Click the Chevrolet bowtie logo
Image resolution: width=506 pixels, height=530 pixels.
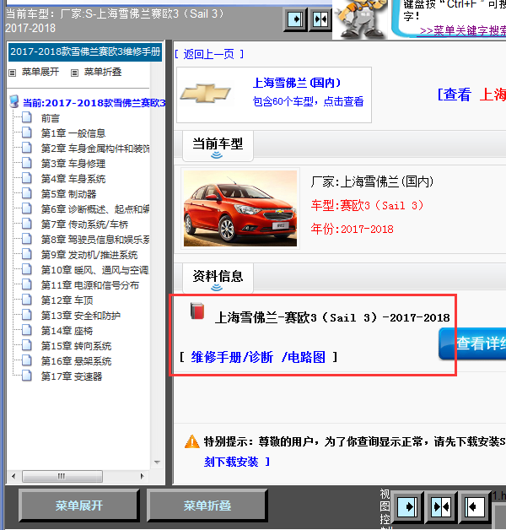(206, 94)
